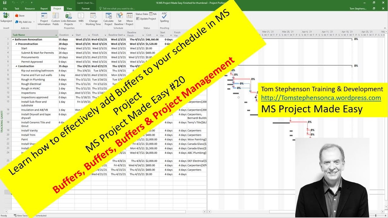The height and width of the screenshot is (218, 388).
Task: Select the Rough in Plumbing task
Action: coord(33,80)
